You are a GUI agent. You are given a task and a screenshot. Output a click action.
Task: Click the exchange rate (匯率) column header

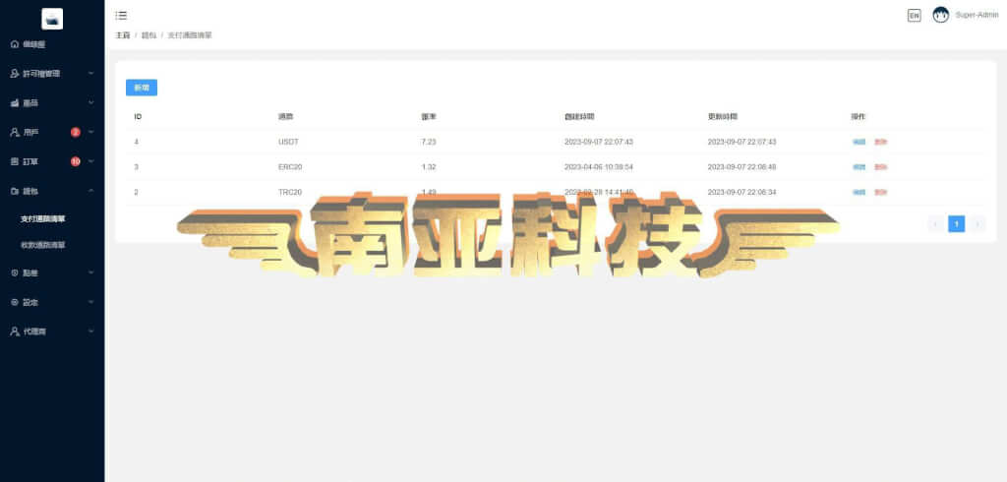429,117
